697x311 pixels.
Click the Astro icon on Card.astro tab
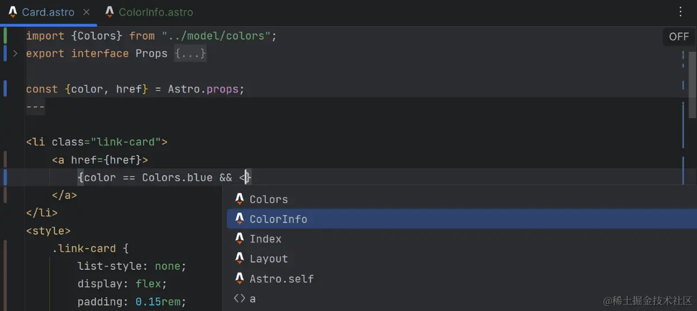[13, 12]
